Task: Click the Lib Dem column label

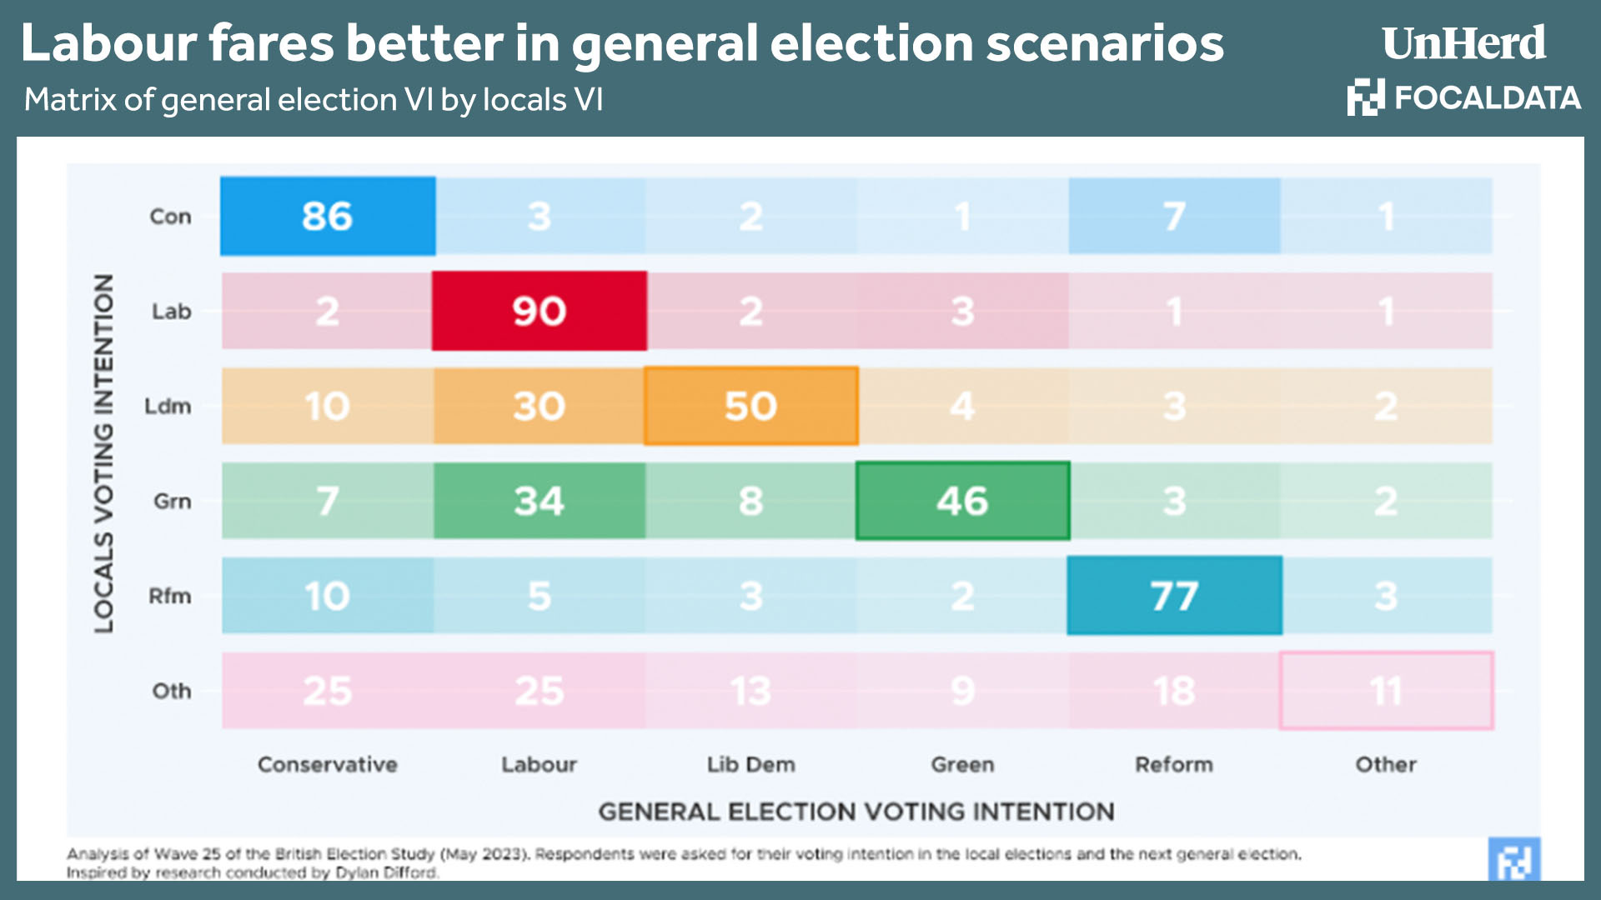Action: [x=750, y=764]
